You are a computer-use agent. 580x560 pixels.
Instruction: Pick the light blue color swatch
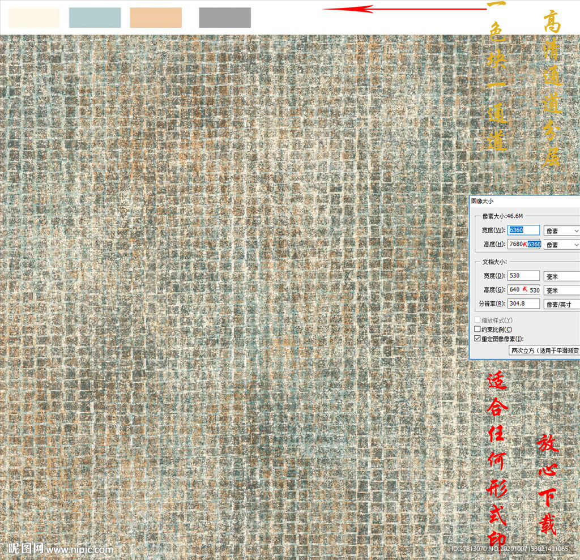(x=95, y=18)
